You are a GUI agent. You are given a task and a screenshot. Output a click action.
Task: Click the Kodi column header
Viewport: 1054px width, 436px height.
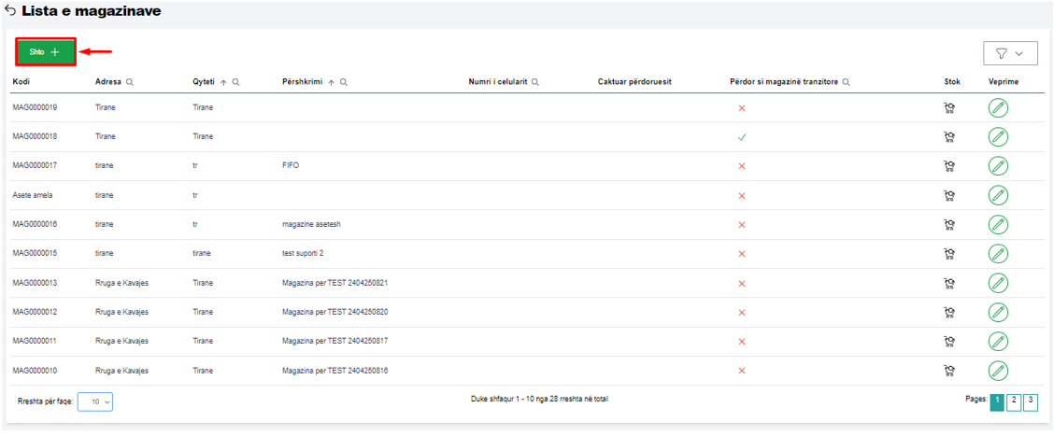21,82
